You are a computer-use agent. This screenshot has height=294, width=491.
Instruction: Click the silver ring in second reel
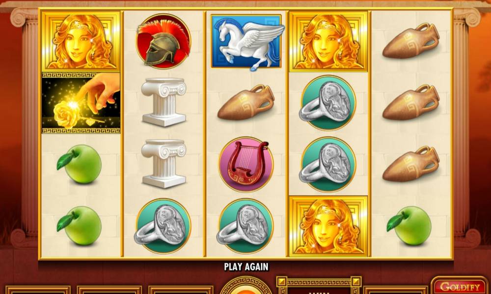[163, 226]
